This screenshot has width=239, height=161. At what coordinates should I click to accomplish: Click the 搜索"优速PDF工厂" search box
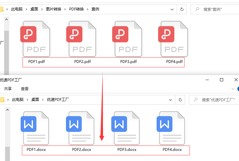point(214,100)
